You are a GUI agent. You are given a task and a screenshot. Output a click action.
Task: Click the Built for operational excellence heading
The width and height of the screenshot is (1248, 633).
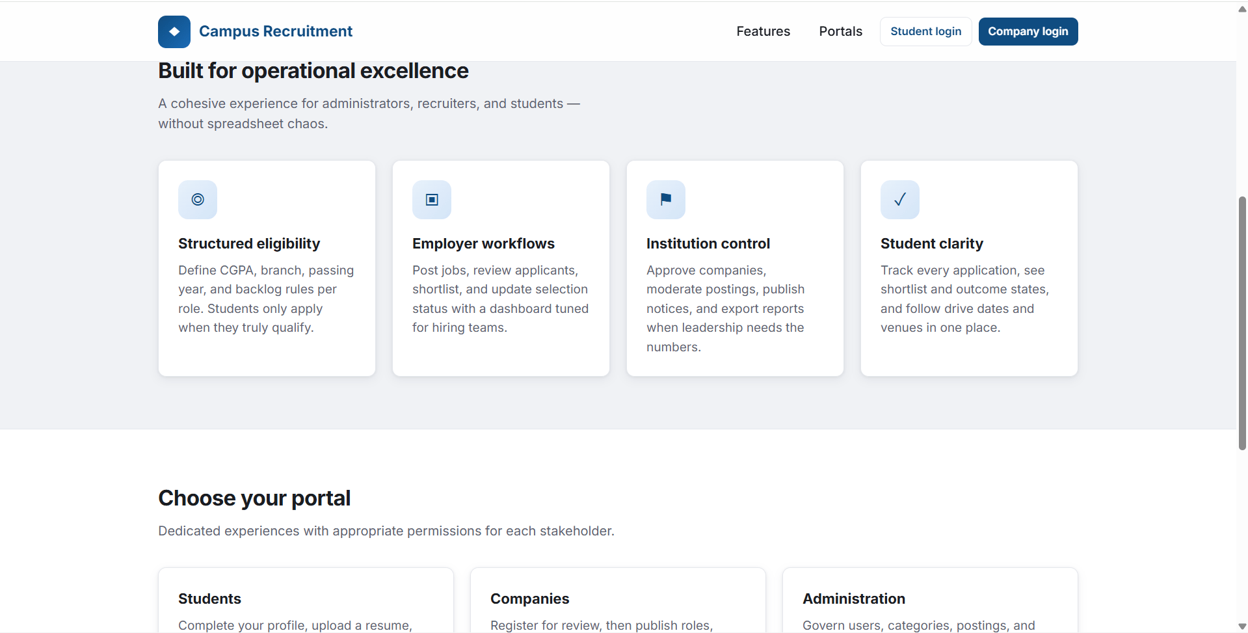click(x=313, y=70)
